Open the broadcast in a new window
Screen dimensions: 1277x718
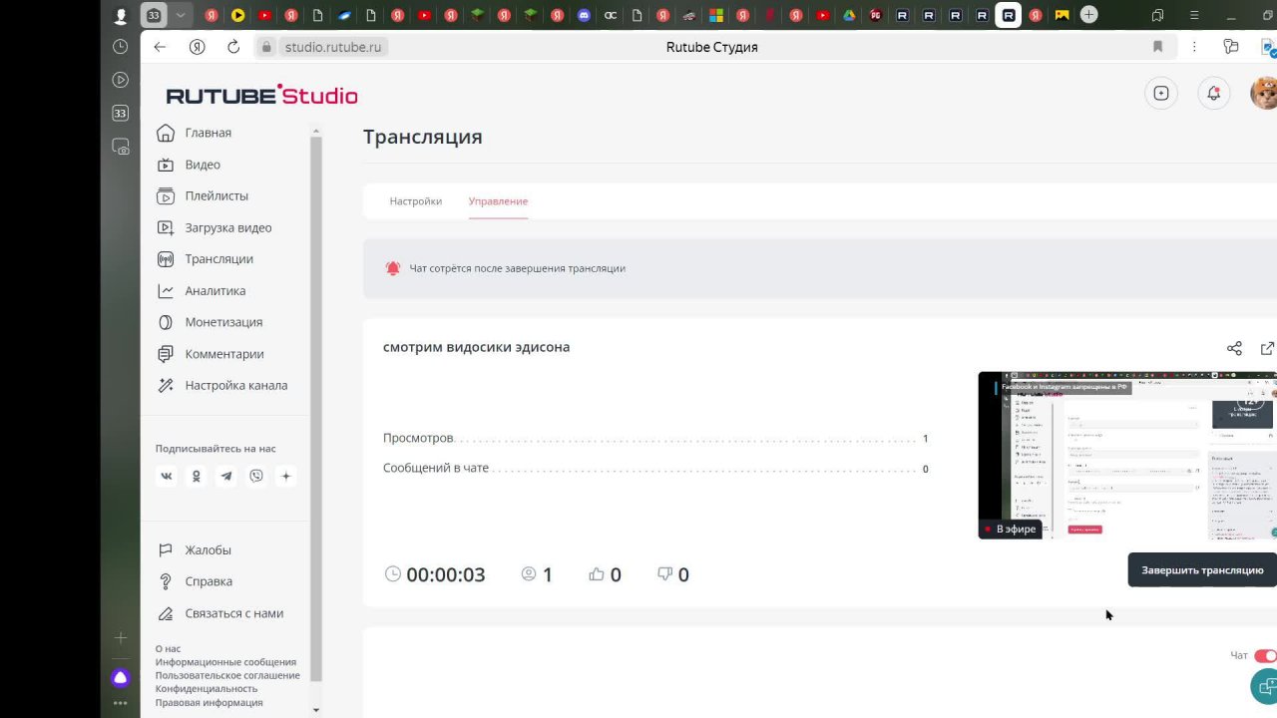[x=1267, y=348]
